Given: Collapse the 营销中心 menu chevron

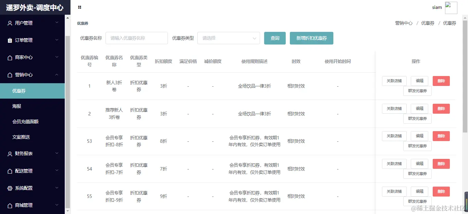Looking at the screenshot, I should pyautogui.click(x=57, y=74).
